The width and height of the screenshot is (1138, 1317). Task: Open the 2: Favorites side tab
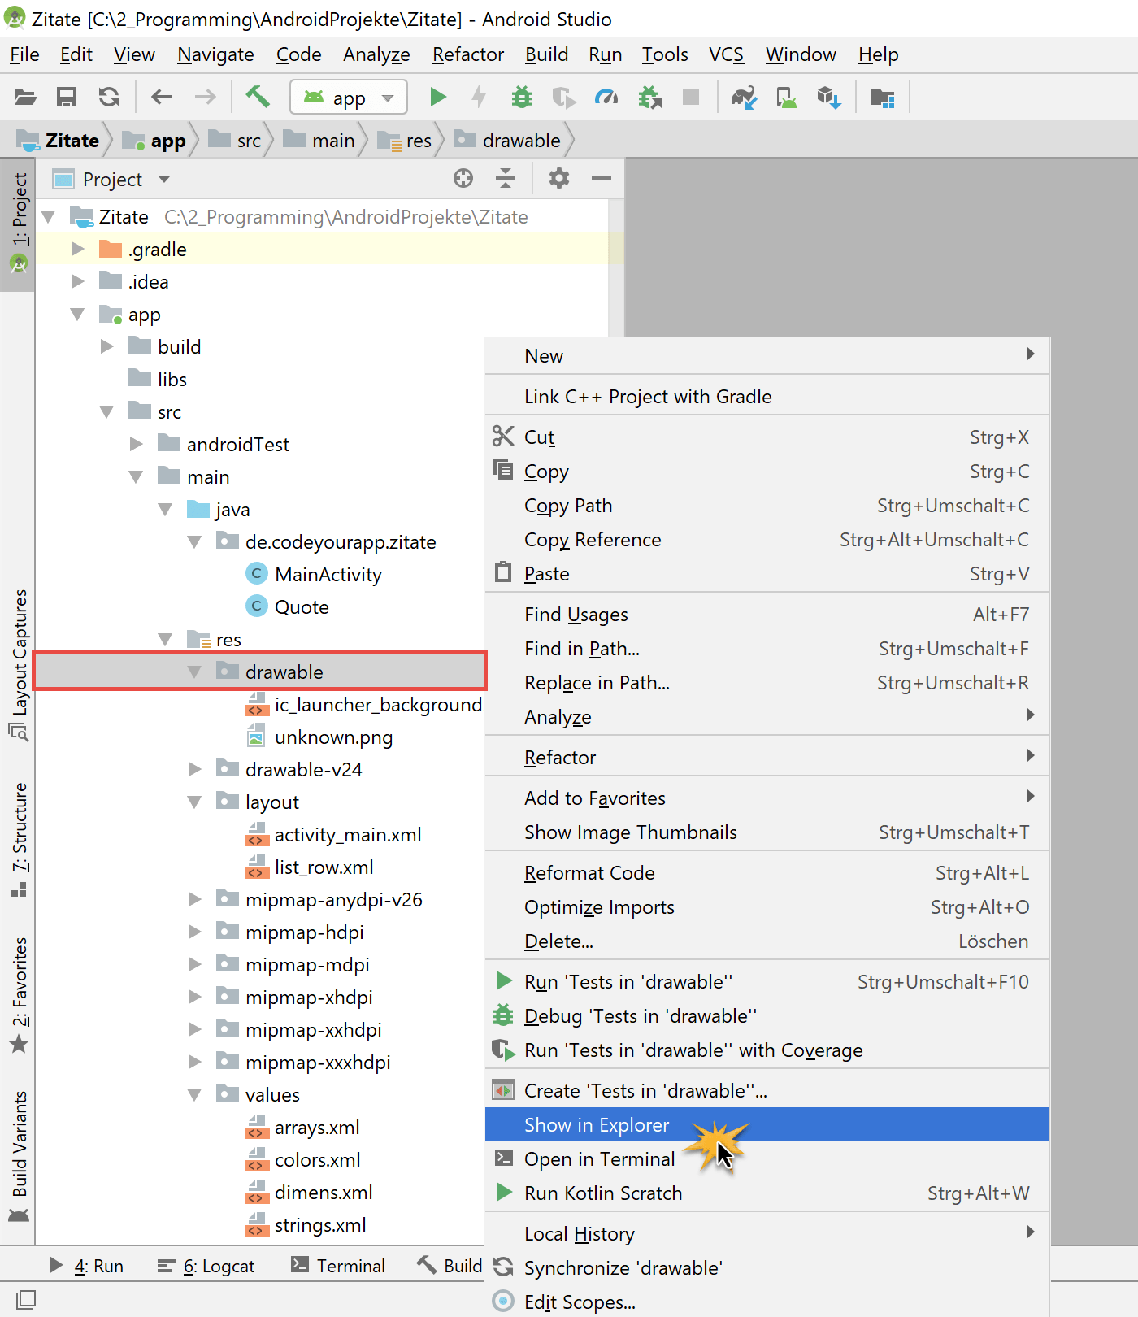(x=19, y=995)
